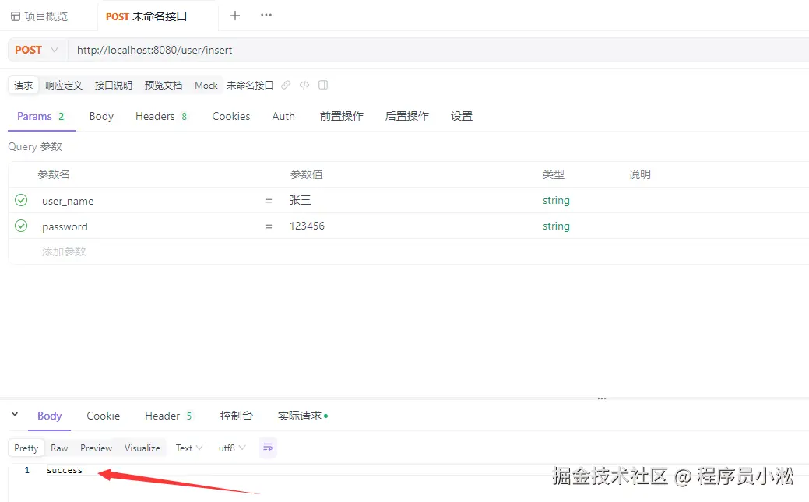Image resolution: width=809 pixels, height=502 pixels.
Task: Select the Visualize view
Action: coord(142,448)
